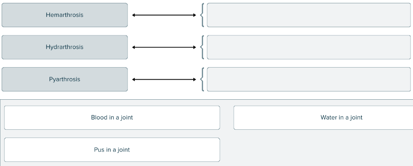Click the left arrowhead beside Pyarthrosis
The height and width of the screenshot is (166, 413).
[x=134, y=79]
